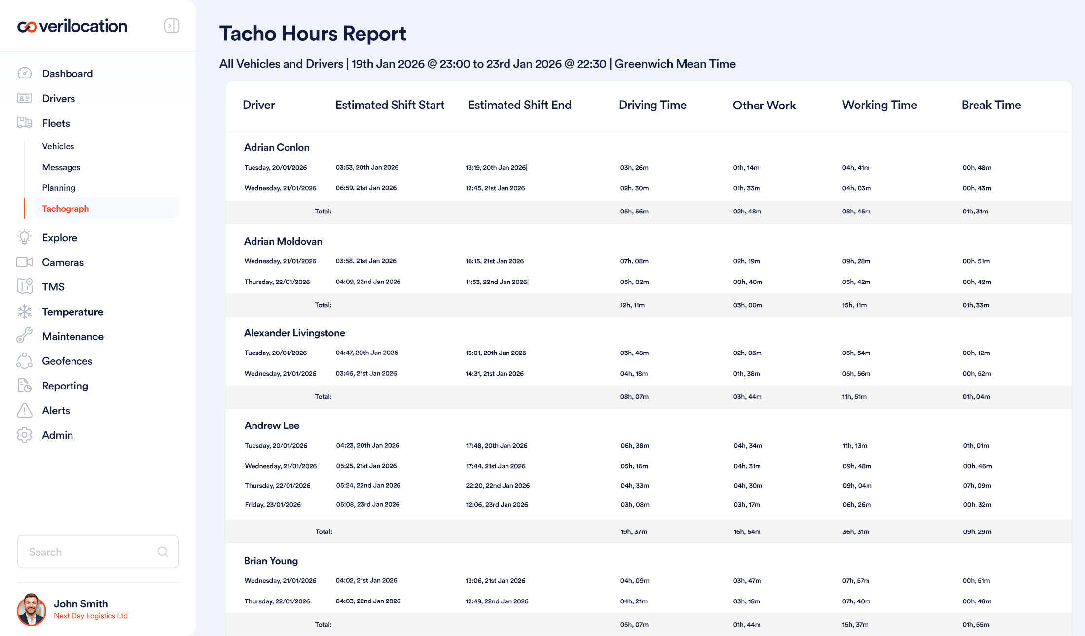Image resolution: width=1085 pixels, height=636 pixels.
Task: Click the Fleets truck icon
Action: coord(24,123)
